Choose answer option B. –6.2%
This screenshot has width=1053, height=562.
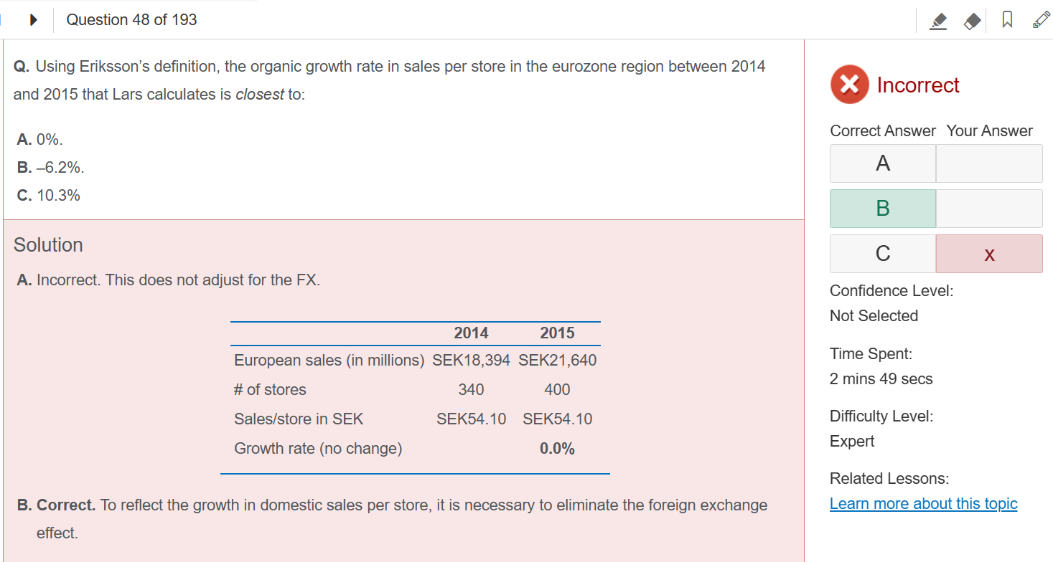(50, 168)
